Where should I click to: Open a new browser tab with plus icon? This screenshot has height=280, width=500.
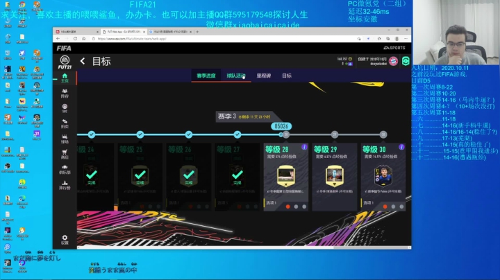pyautogui.click(x=197, y=31)
